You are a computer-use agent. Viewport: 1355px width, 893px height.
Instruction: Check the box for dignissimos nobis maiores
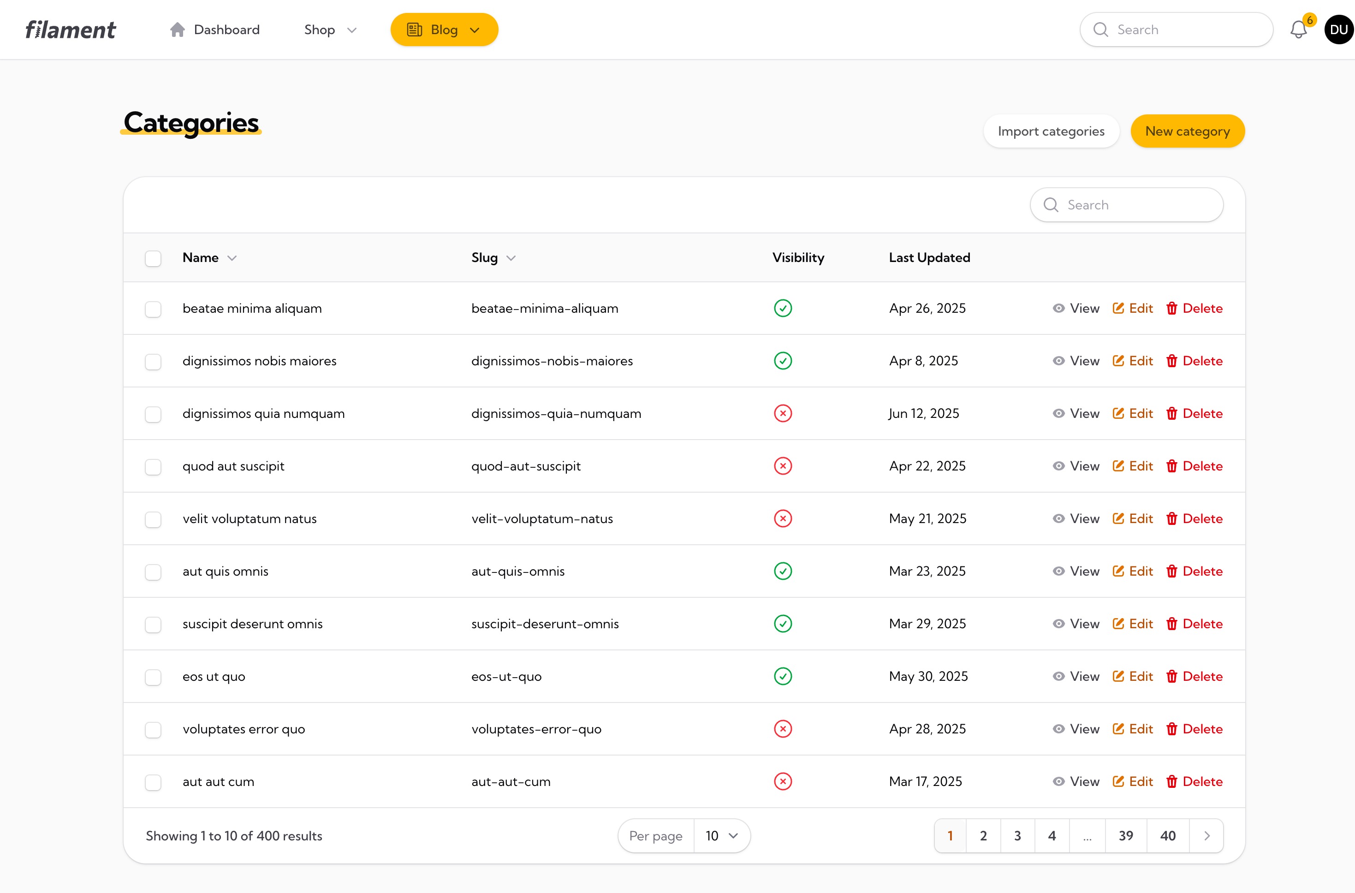point(153,362)
